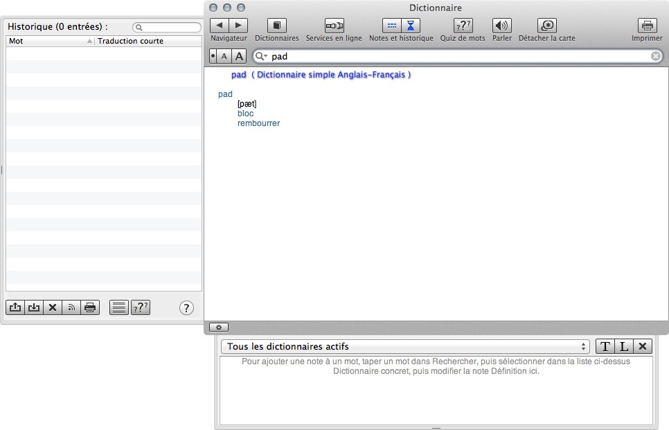This screenshot has height=430, width=669.
Task: Toggle the Historique hourglass icon
Action: 411,26
